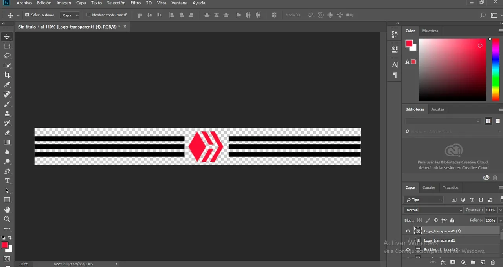This screenshot has width=503, height=267.
Task: Toggle lock image pixels brush icon
Action: (428, 220)
